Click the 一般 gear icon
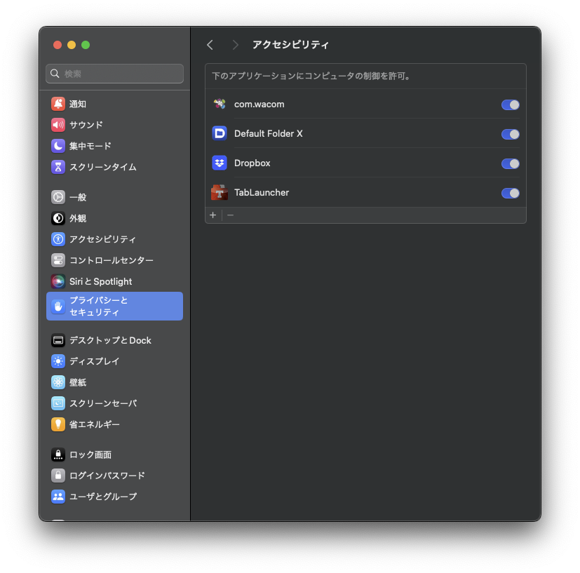 (x=58, y=197)
